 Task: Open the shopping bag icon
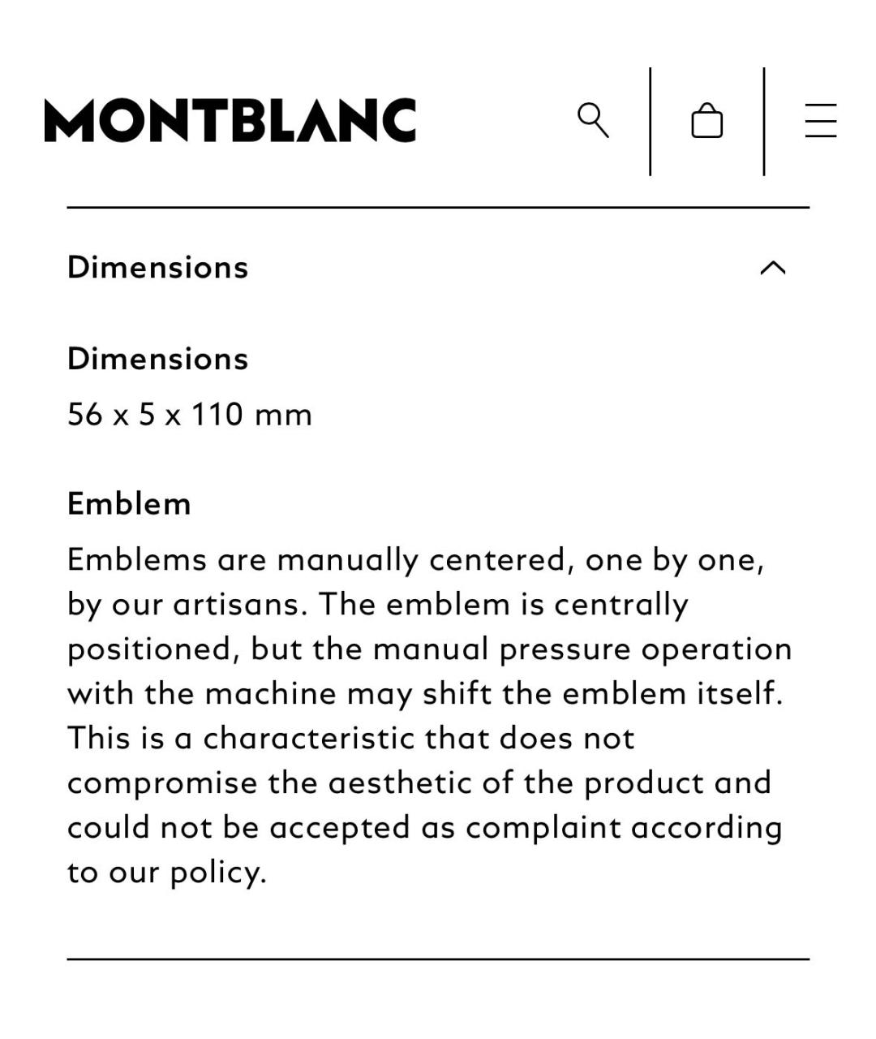point(706,121)
